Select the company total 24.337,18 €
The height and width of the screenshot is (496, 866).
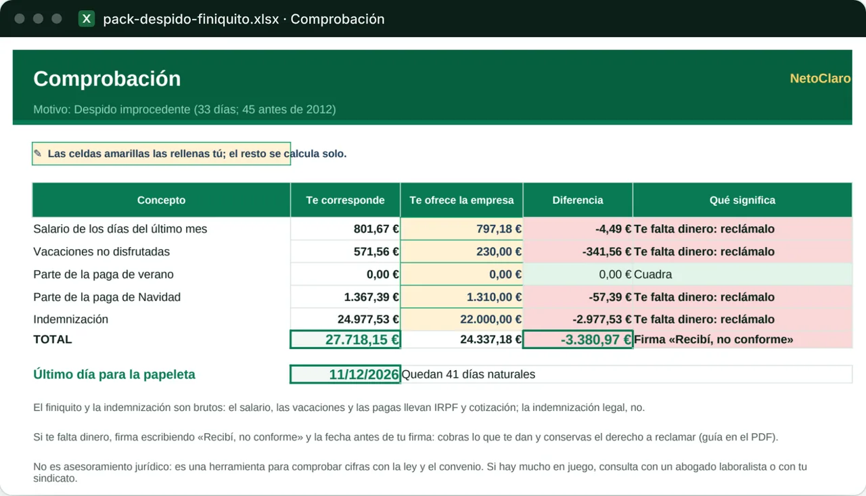pyautogui.click(x=461, y=340)
